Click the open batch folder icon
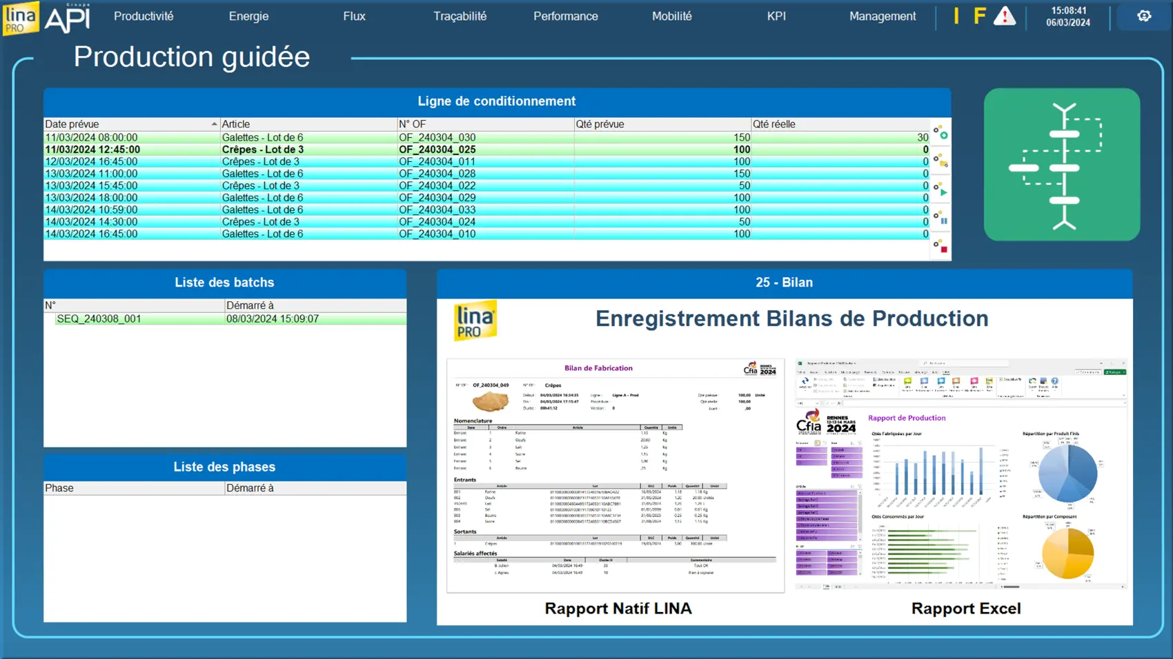The width and height of the screenshot is (1173, 659). coord(940,161)
